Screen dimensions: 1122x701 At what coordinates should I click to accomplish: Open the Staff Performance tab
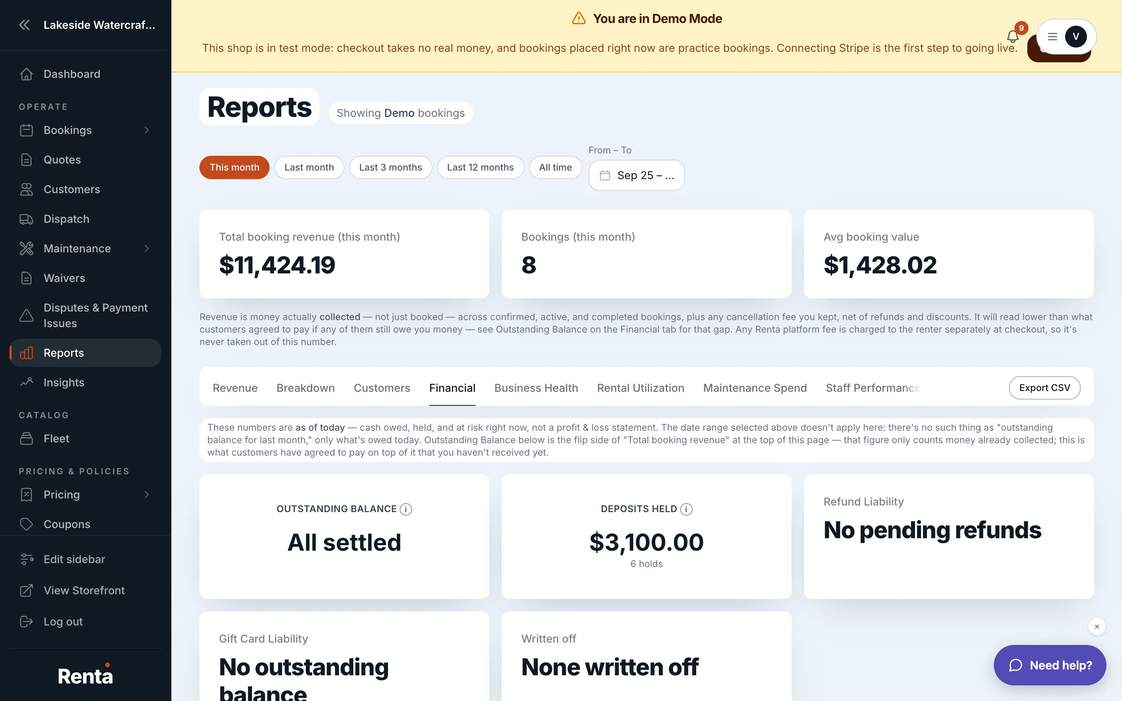[x=873, y=388]
